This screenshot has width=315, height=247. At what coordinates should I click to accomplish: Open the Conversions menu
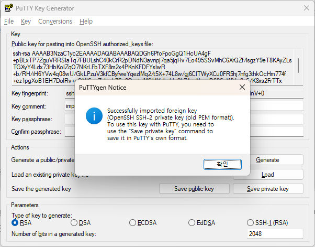(55, 22)
